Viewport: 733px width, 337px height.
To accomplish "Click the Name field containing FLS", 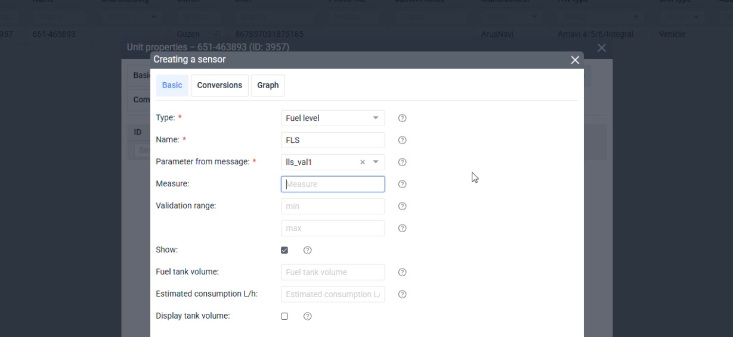I will [x=333, y=140].
